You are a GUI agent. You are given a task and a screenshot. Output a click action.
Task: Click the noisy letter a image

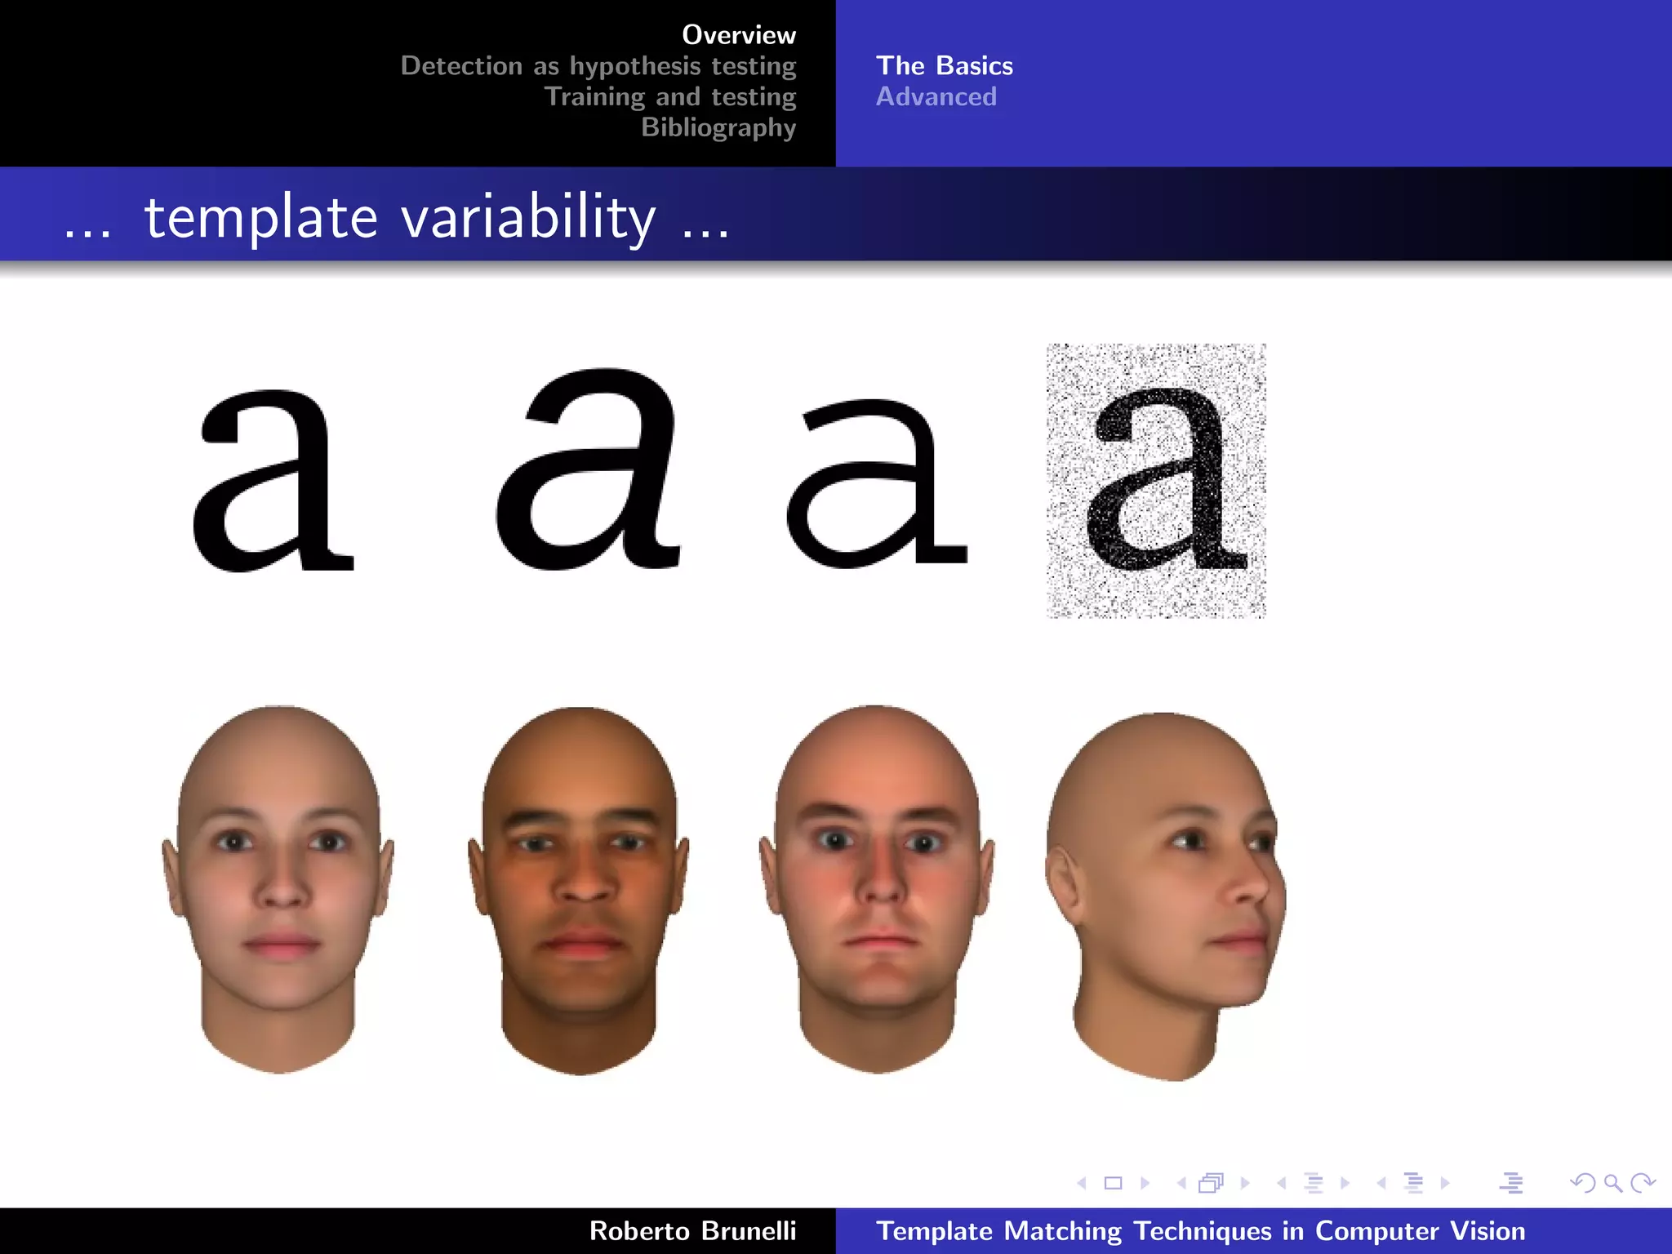point(1156,481)
